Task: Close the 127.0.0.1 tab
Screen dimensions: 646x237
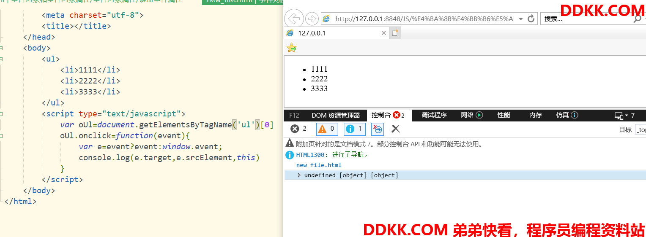Action: pos(384,33)
